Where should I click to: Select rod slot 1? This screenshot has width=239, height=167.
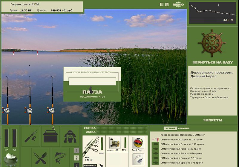(x=77, y=151)
